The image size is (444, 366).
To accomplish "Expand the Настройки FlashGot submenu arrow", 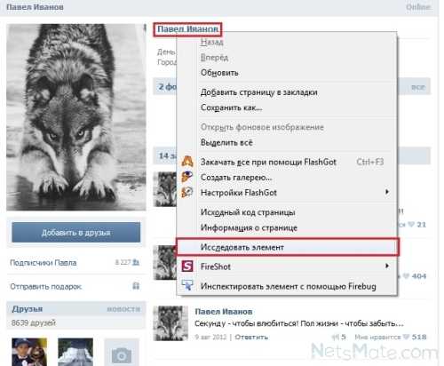I will 387,192.
